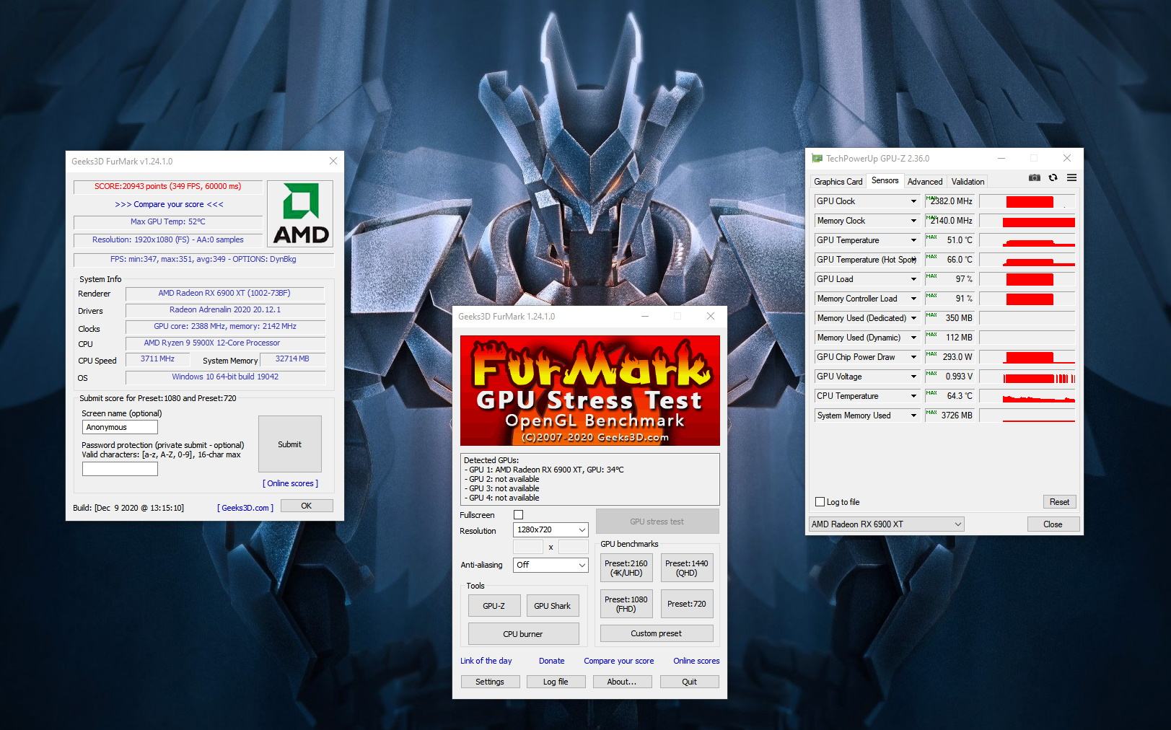Image resolution: width=1171 pixels, height=730 pixels.
Task: Click the Submit score button
Action: click(x=289, y=444)
